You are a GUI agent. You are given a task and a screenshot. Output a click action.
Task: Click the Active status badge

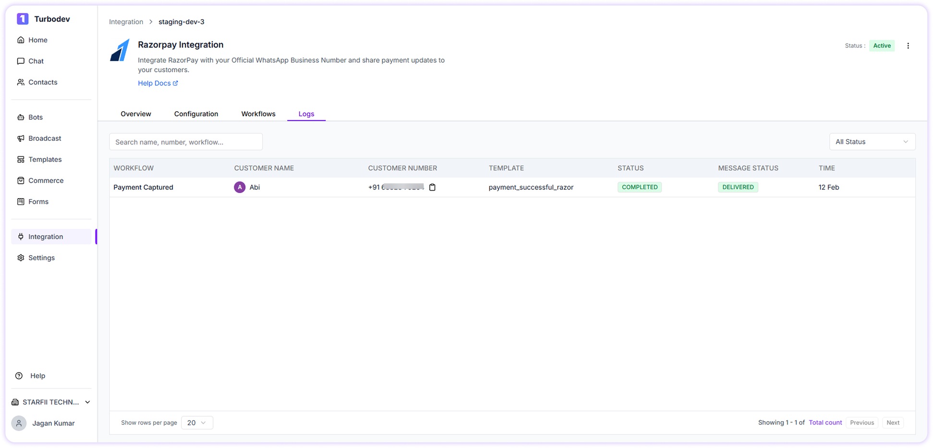tap(882, 46)
